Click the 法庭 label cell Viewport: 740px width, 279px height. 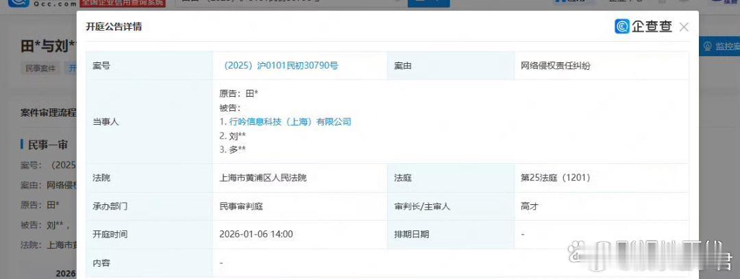pyautogui.click(x=451, y=178)
